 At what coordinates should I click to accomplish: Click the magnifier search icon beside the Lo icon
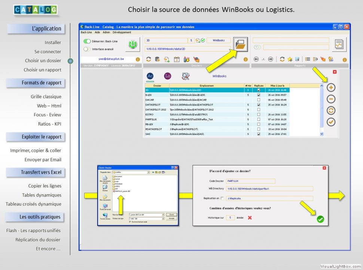[186, 76]
